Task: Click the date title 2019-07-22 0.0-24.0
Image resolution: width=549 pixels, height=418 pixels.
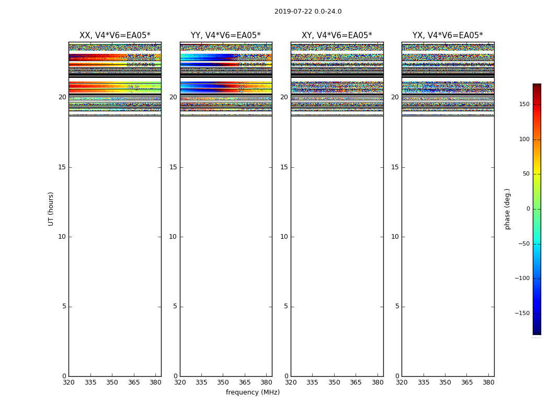Action: coord(308,11)
